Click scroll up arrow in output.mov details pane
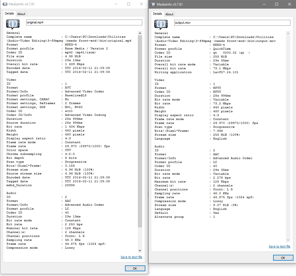The width and height of the screenshot is (296, 276). tap(288, 33)
